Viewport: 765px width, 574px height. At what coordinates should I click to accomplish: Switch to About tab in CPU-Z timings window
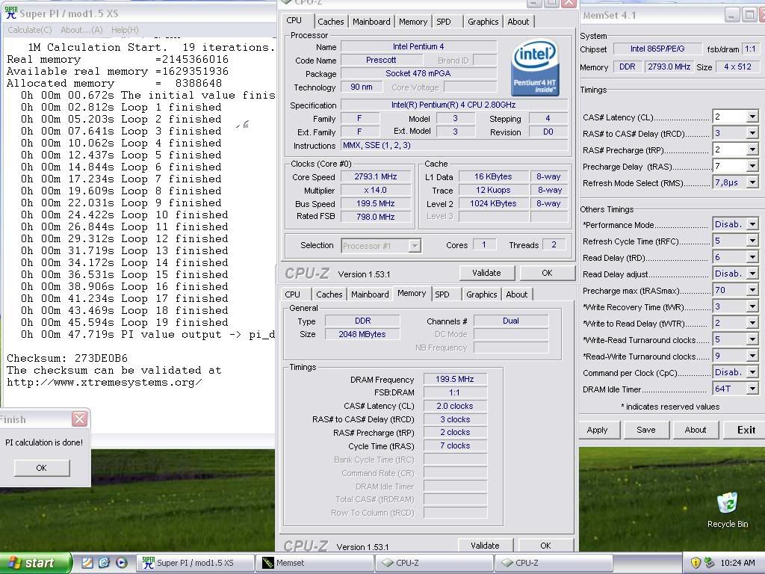(x=517, y=294)
